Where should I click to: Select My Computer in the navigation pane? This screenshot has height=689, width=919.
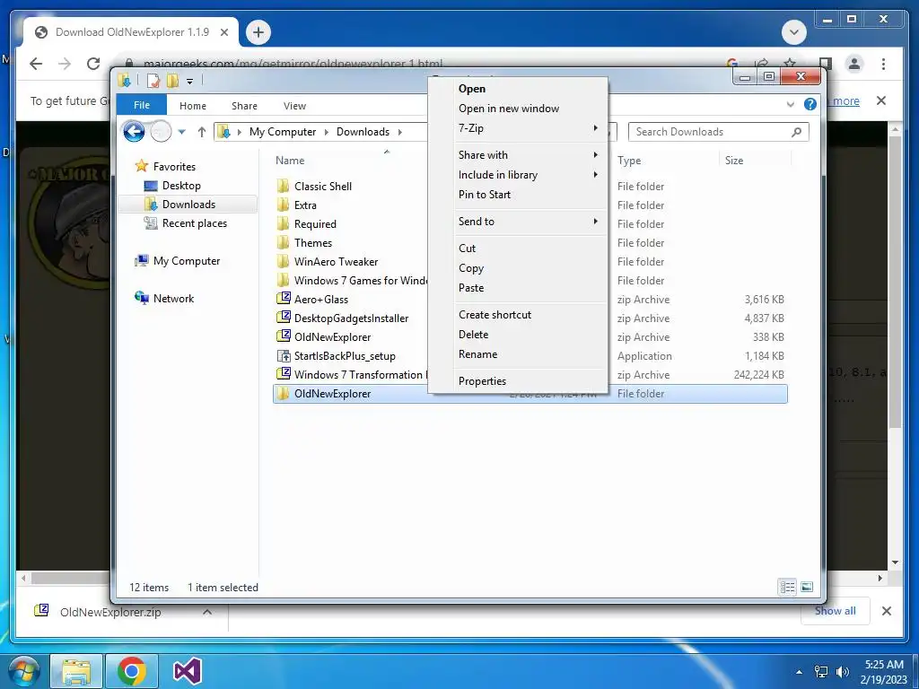[x=187, y=261]
